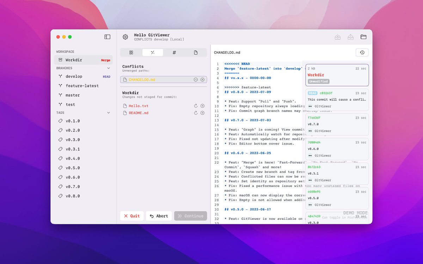This screenshot has height=264, width=423.
Task: Click plus icon on CHANGELOG.md row
Action: tap(202, 80)
